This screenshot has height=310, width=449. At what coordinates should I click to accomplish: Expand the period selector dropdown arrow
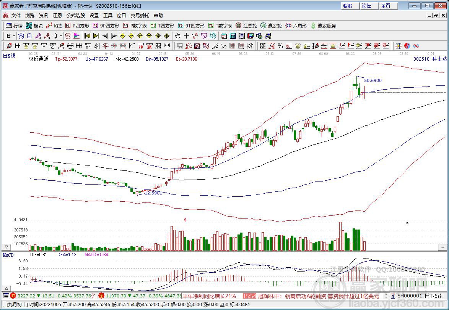(14, 36)
